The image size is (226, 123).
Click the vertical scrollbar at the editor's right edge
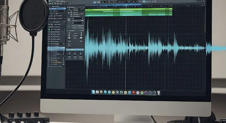[x=205, y=20]
